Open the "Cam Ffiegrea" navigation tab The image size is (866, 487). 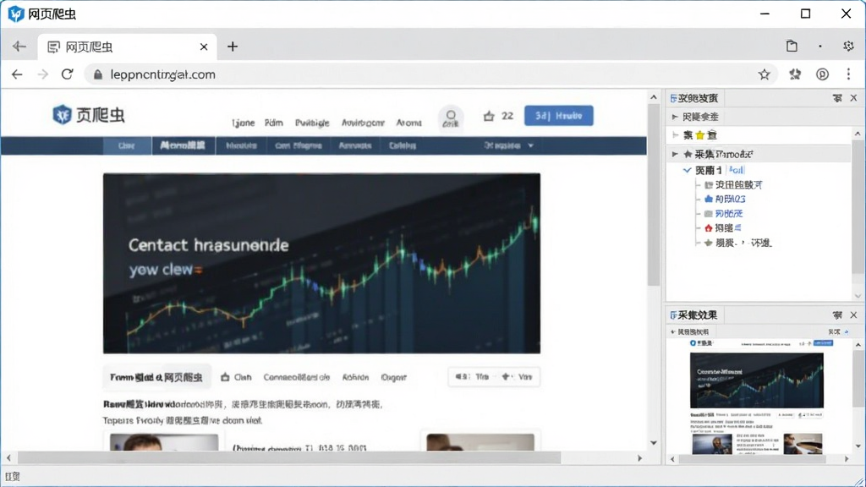point(299,145)
